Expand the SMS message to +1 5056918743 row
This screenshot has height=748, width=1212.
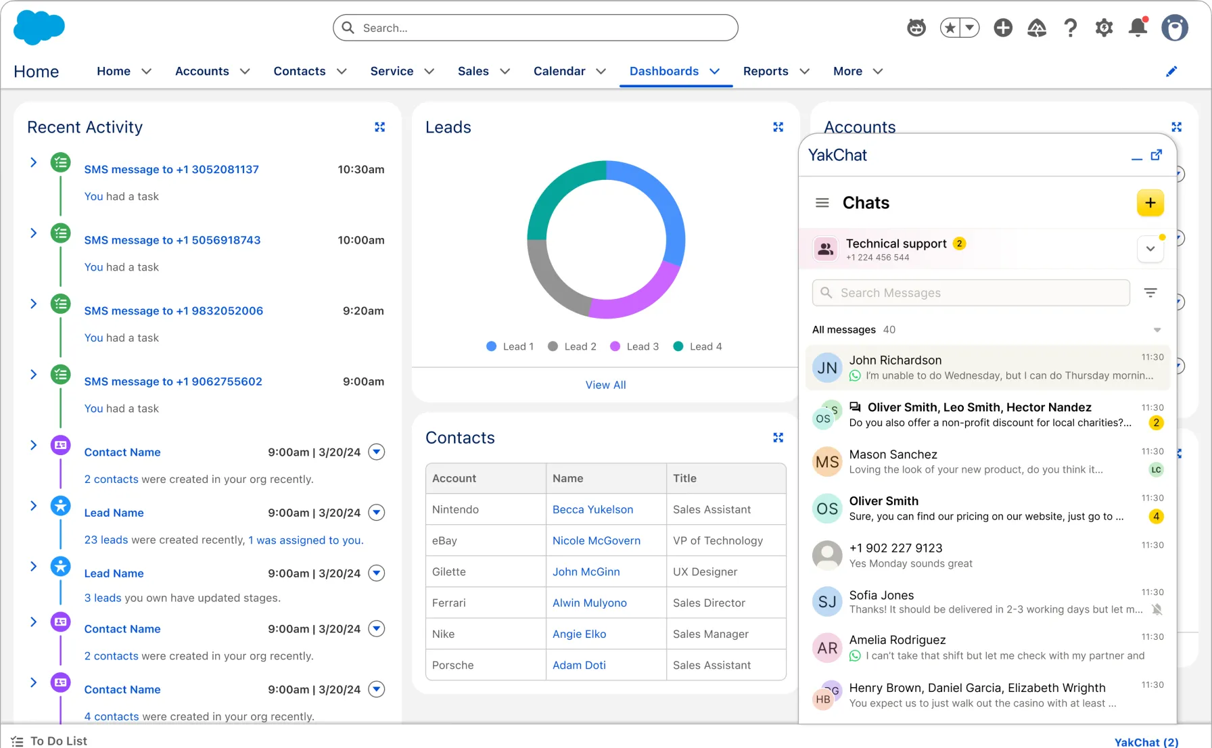click(x=33, y=233)
